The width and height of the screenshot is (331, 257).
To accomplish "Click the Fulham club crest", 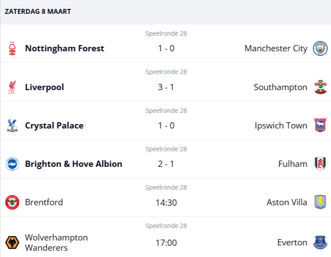I will click(320, 164).
